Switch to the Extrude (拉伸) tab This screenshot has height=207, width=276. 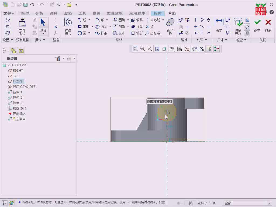point(157,13)
